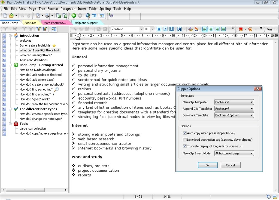
Task: Click the print preview magnifier page icon
Action: pyautogui.click(x=38, y=16)
